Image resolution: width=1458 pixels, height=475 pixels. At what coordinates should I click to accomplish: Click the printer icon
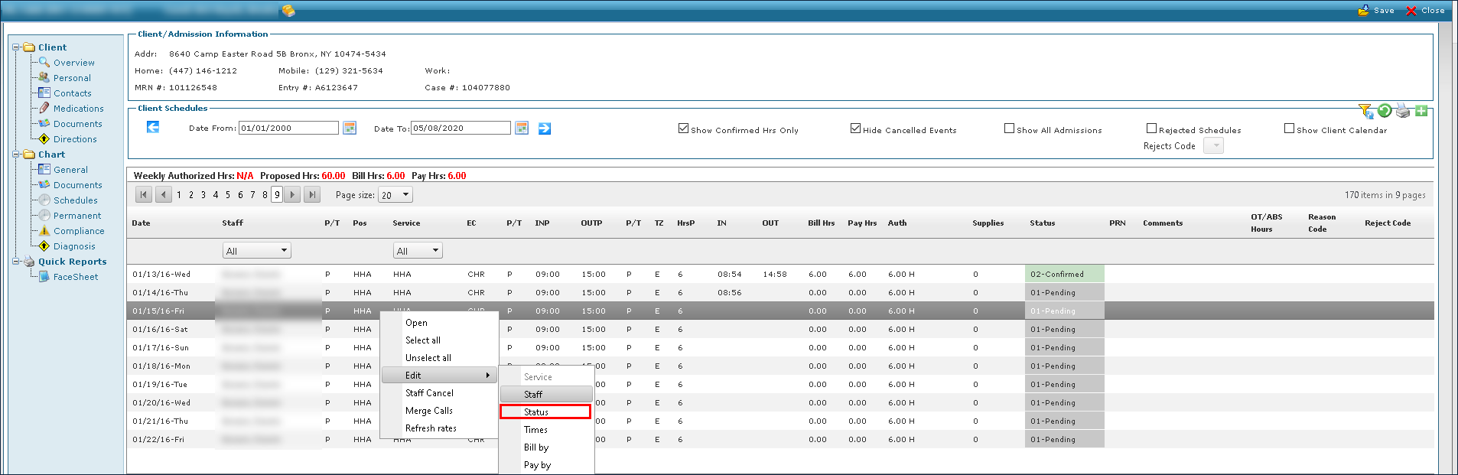tap(1402, 112)
